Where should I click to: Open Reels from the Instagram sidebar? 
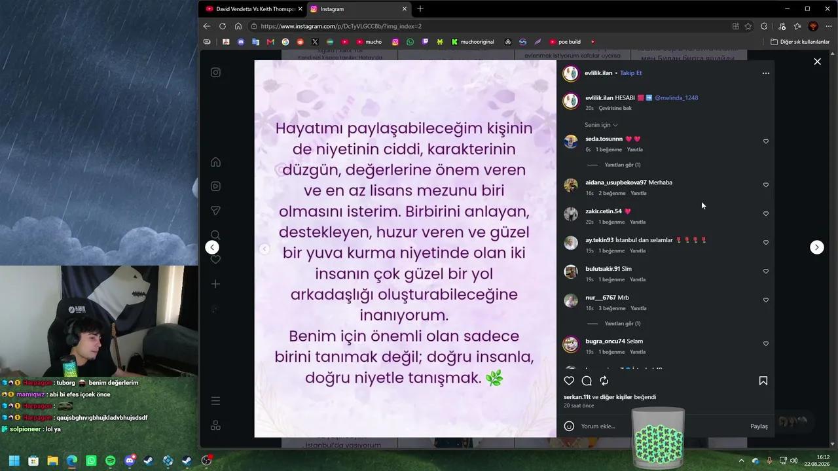click(215, 186)
